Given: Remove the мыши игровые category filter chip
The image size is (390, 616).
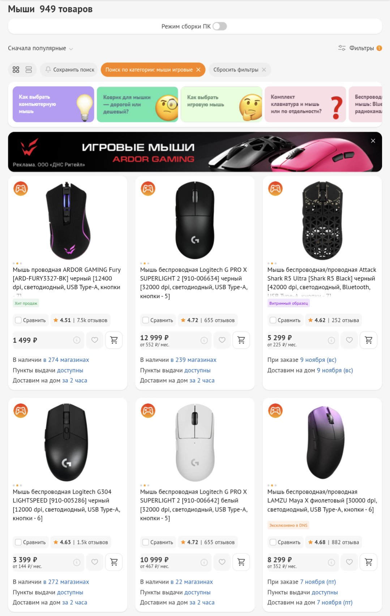Looking at the screenshot, I should point(198,69).
